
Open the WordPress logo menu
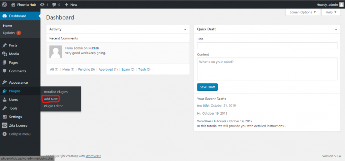coord(4,4)
